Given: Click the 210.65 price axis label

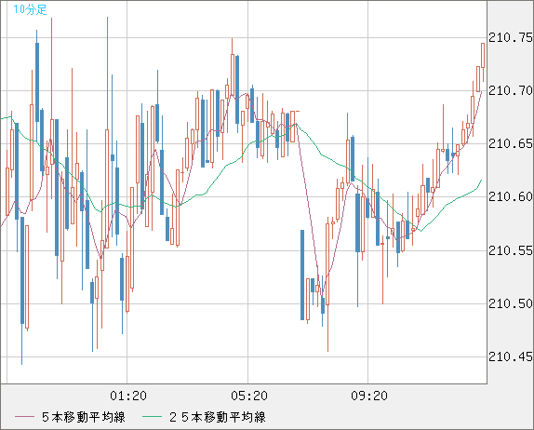Looking at the screenshot, I should [x=511, y=143].
